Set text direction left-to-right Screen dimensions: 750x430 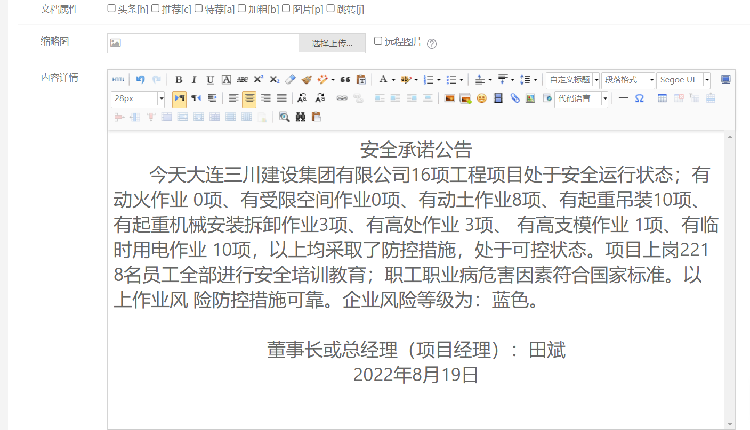click(x=180, y=98)
